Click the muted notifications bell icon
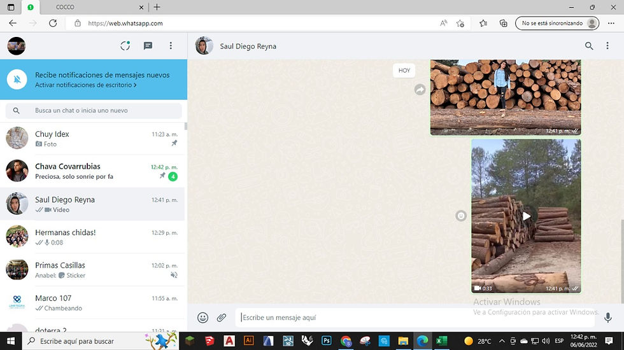Image resolution: width=624 pixels, height=350 pixels. [17, 79]
